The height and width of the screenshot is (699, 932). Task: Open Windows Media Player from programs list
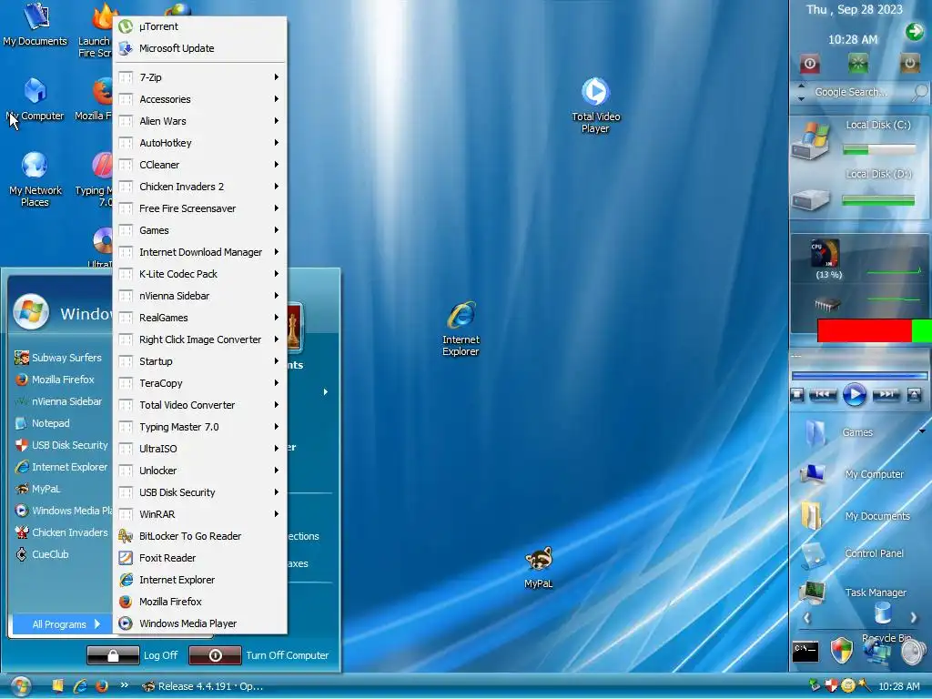(x=199, y=623)
